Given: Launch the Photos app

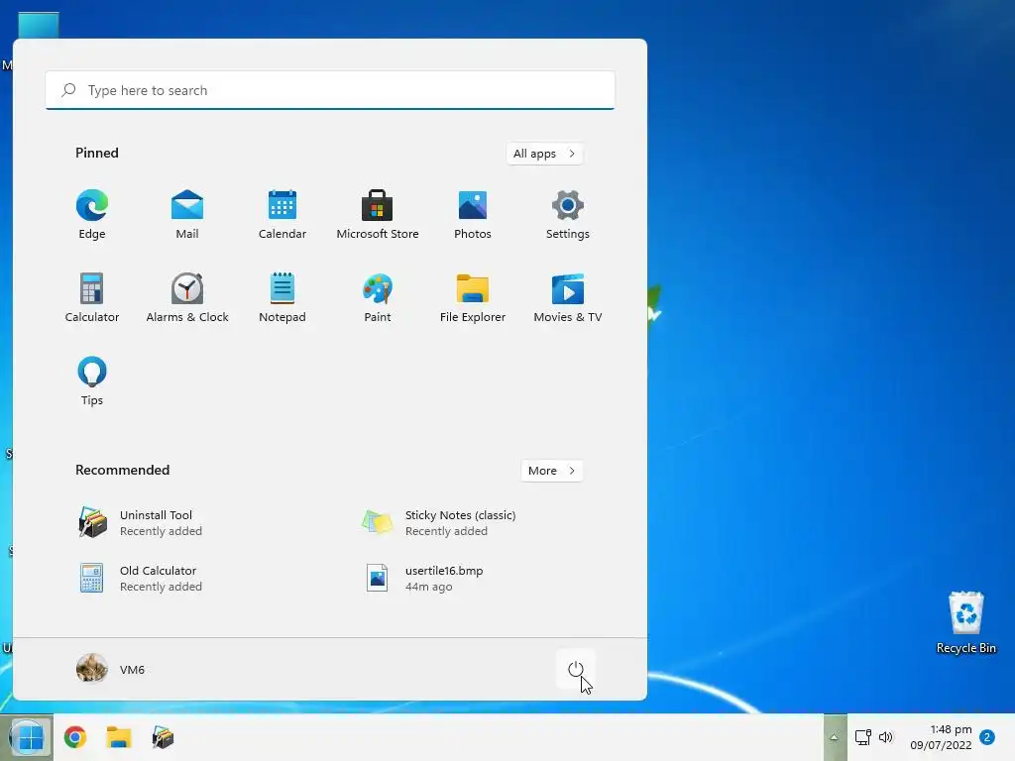Looking at the screenshot, I should (x=473, y=215).
